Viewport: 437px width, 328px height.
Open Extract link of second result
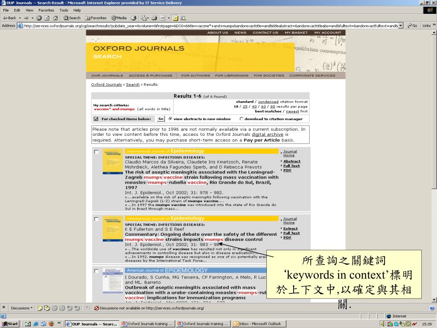290,228
